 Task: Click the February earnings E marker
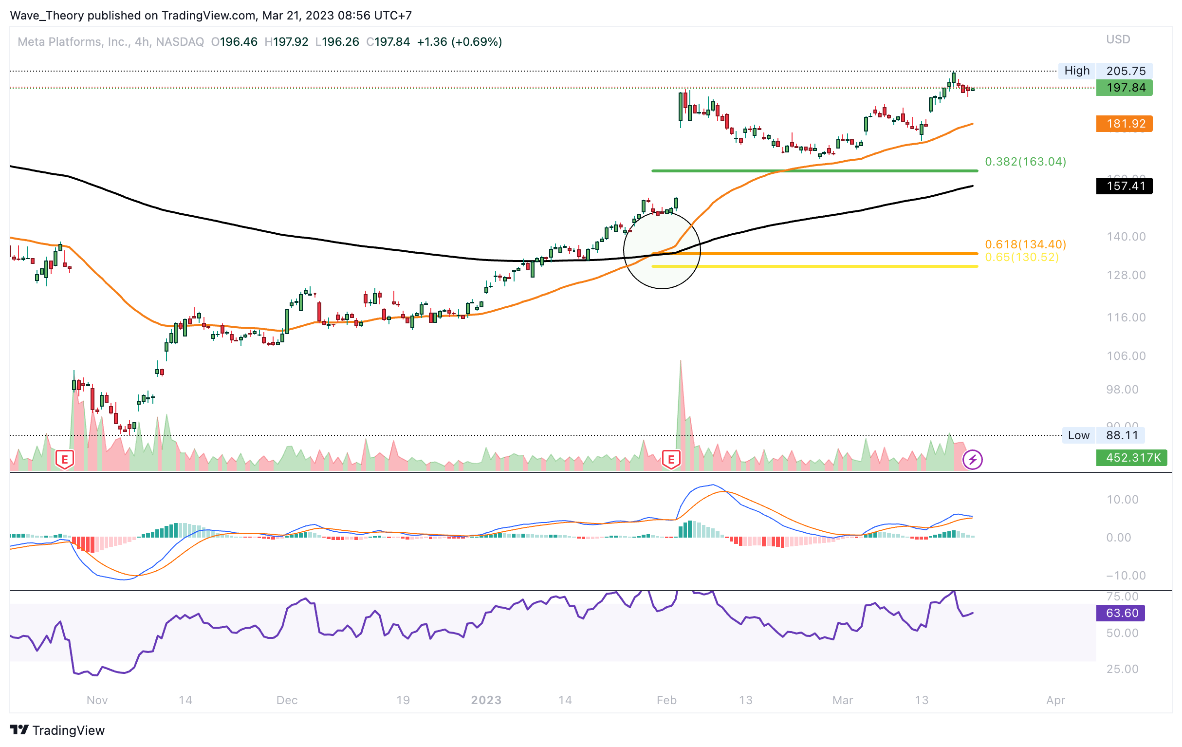[x=671, y=460]
